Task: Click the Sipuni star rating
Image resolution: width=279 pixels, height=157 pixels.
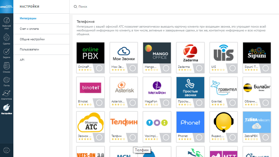Action: pos(251,70)
